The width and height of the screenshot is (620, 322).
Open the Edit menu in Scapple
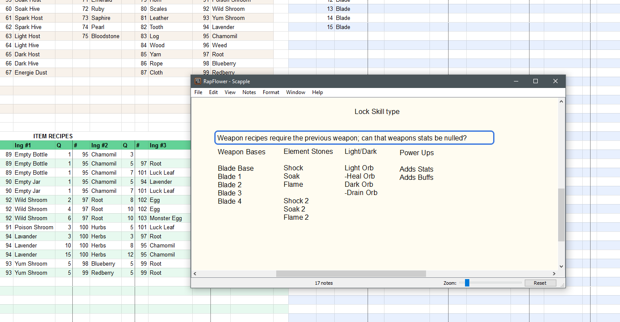tap(213, 92)
